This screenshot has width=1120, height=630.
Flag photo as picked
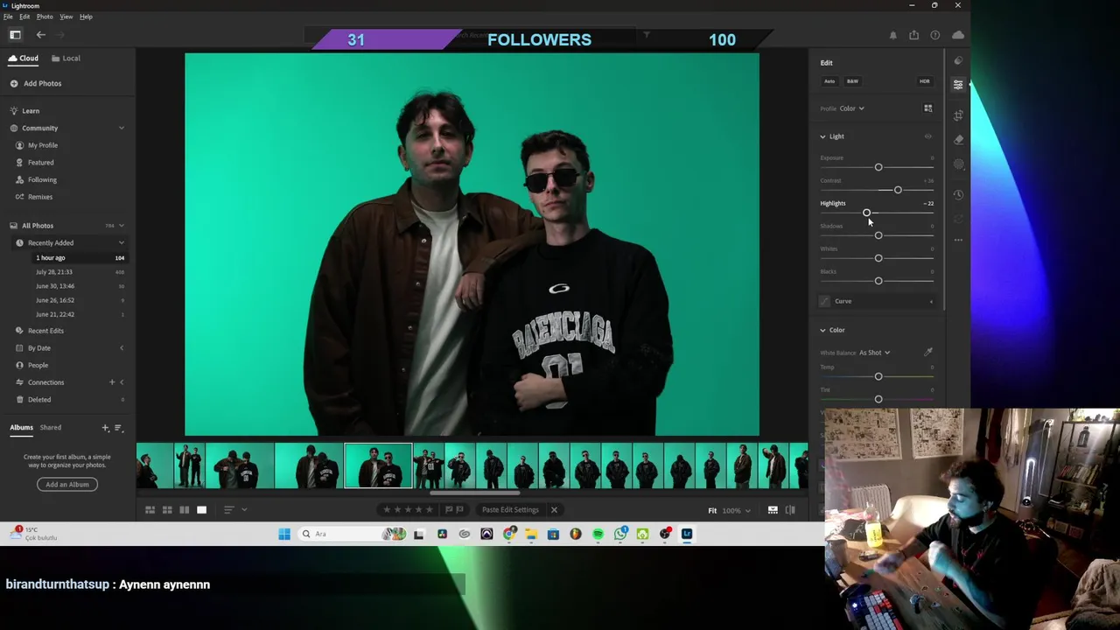[449, 509]
